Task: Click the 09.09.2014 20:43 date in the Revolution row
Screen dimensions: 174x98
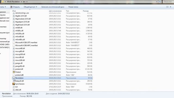Action: click(55, 78)
